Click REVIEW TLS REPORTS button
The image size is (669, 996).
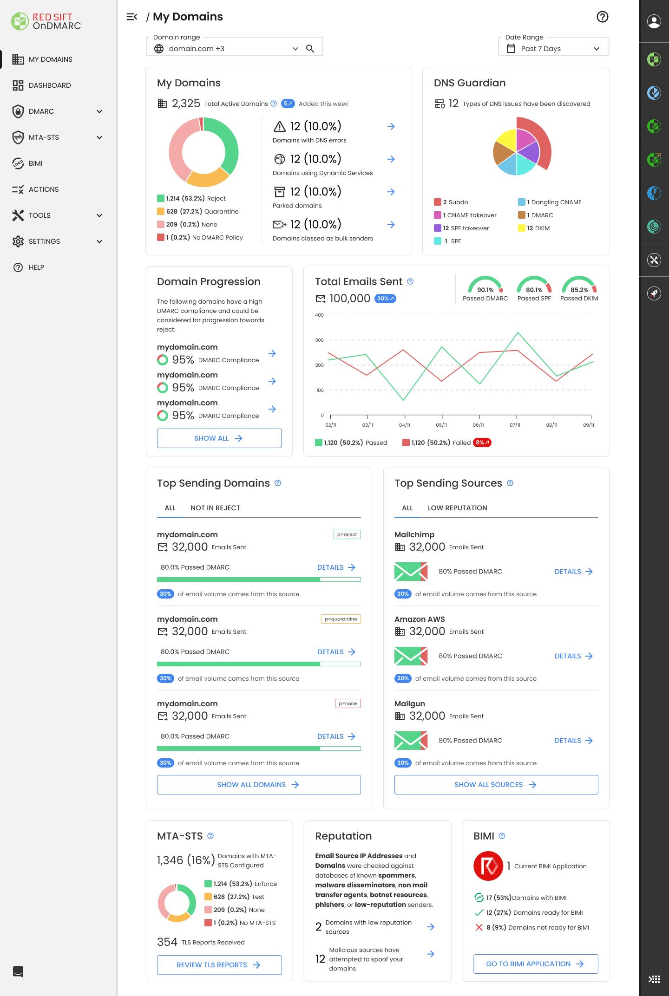[x=219, y=965]
